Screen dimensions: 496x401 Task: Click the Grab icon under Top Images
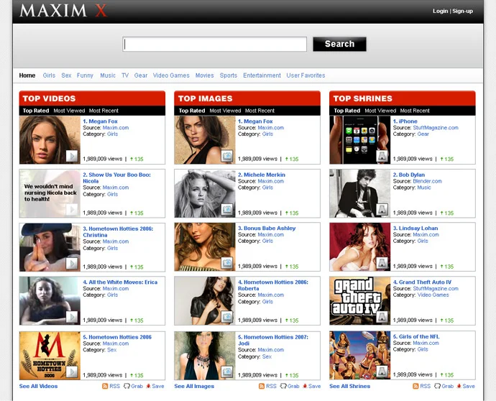(x=283, y=386)
